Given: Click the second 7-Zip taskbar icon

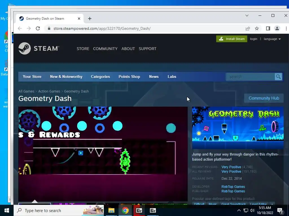Looking at the screenshot, I should tap(153, 210).
